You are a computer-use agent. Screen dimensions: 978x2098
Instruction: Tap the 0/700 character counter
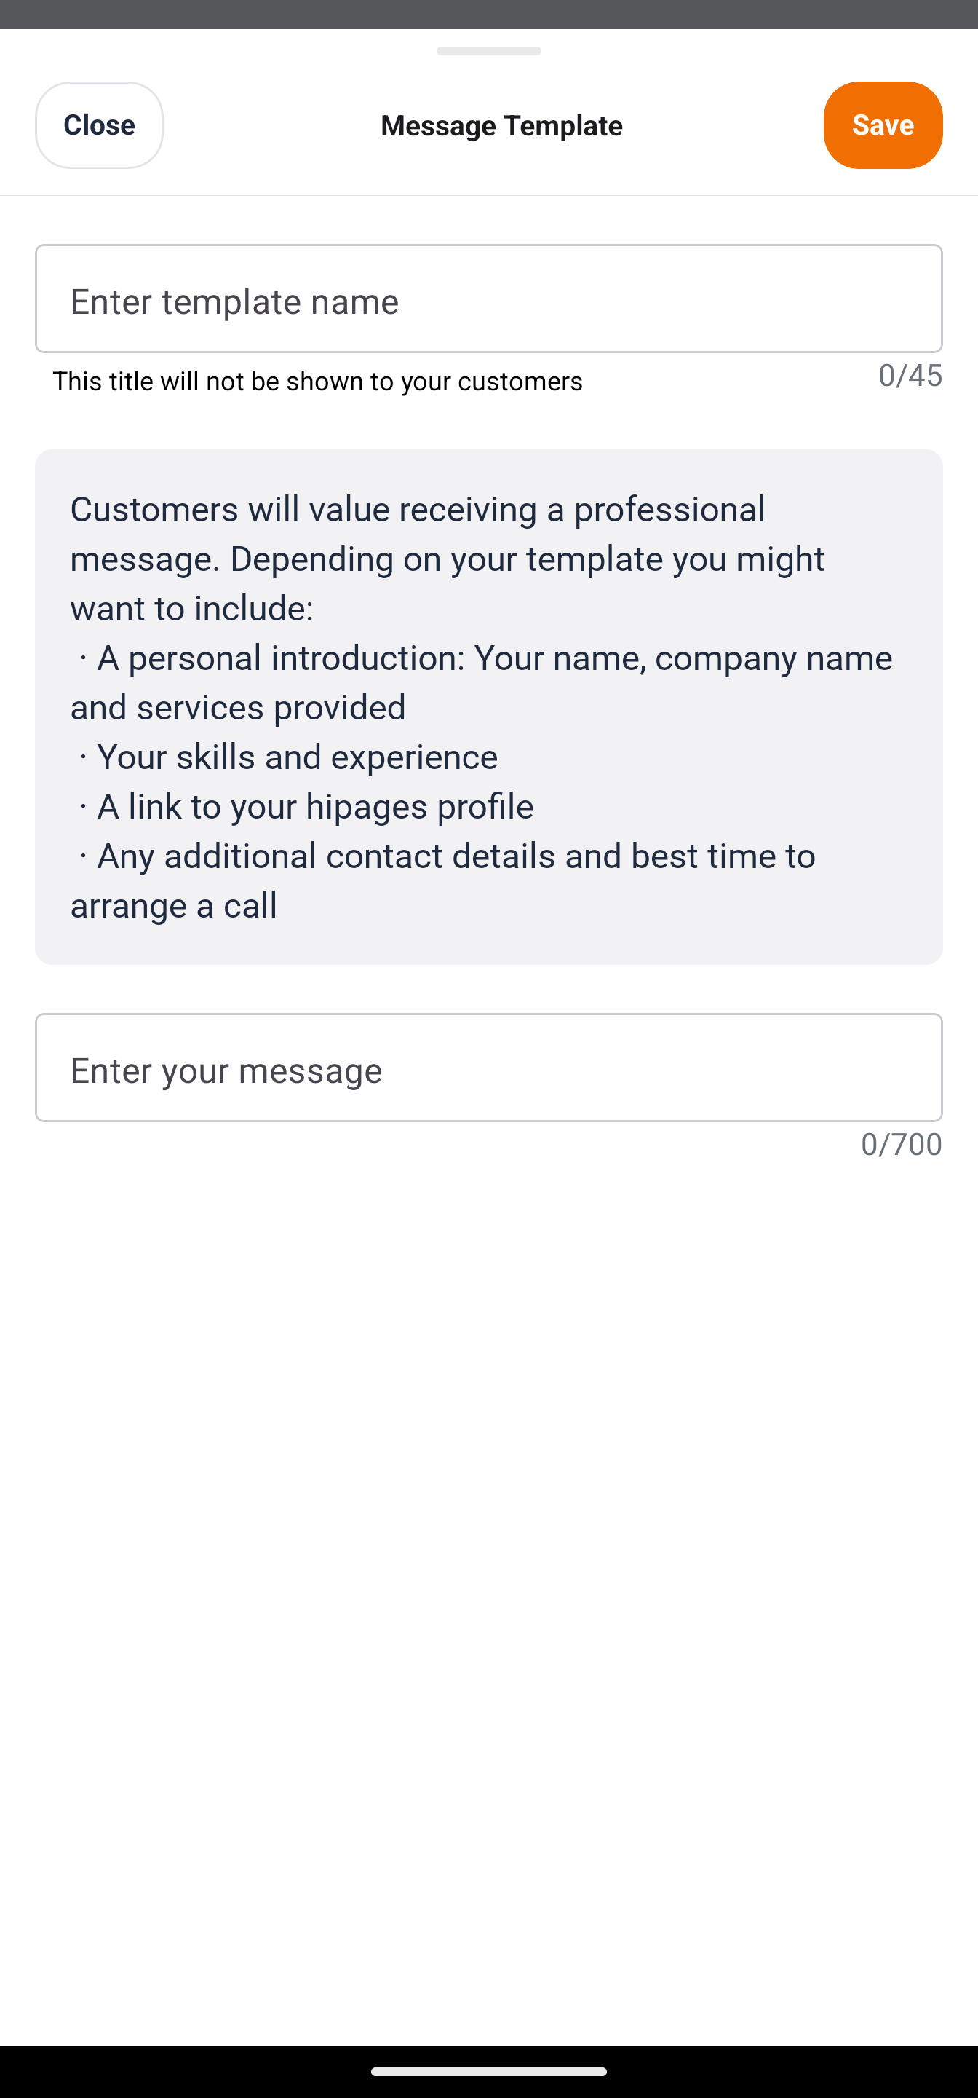901,1144
